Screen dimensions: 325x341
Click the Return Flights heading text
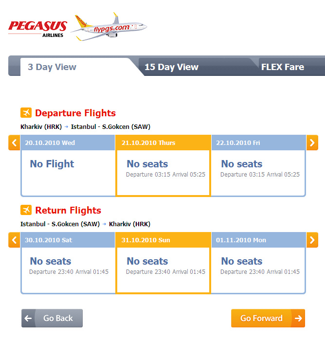point(68,211)
